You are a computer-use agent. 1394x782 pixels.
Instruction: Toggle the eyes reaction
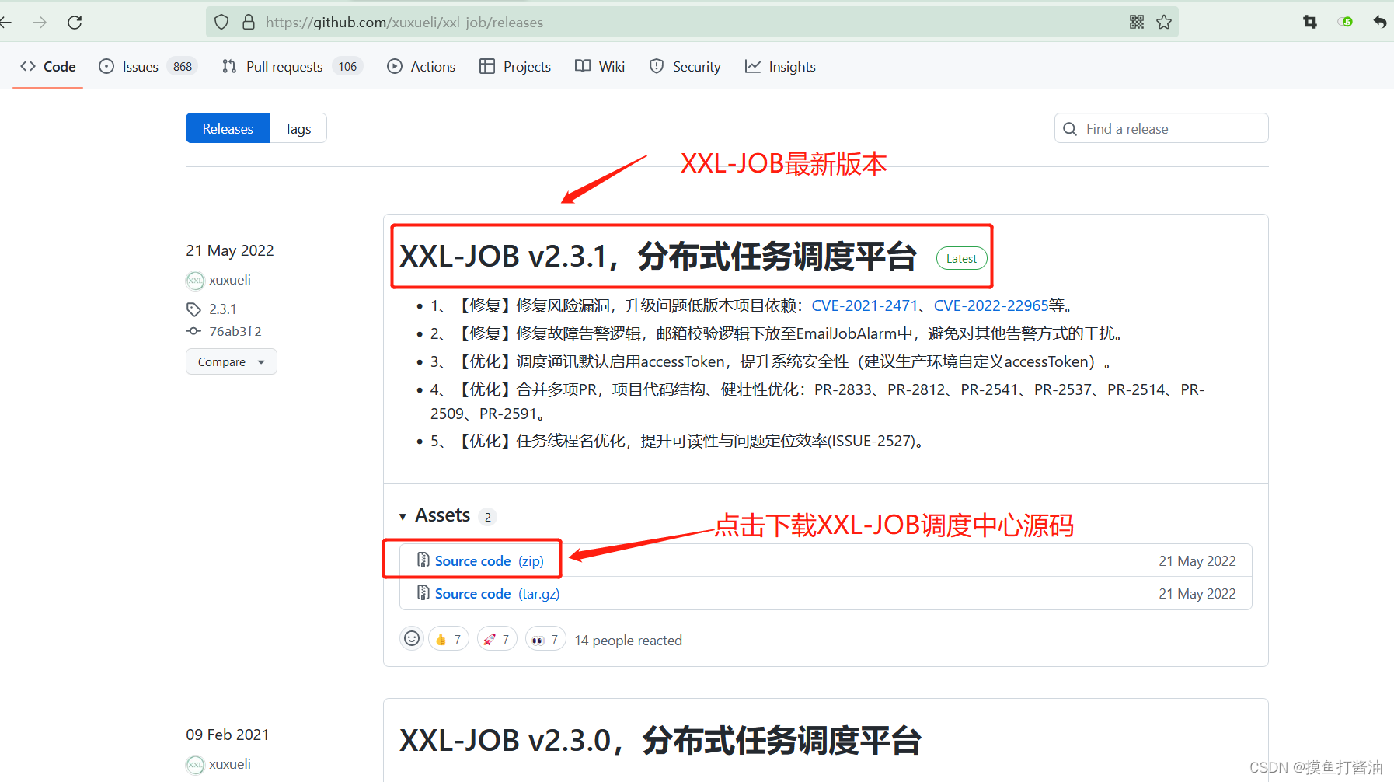tap(545, 639)
